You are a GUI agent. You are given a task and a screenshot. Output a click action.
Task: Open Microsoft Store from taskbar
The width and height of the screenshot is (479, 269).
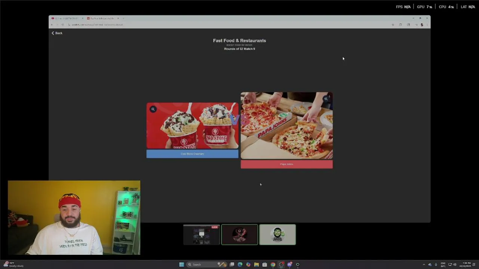pos(265,265)
